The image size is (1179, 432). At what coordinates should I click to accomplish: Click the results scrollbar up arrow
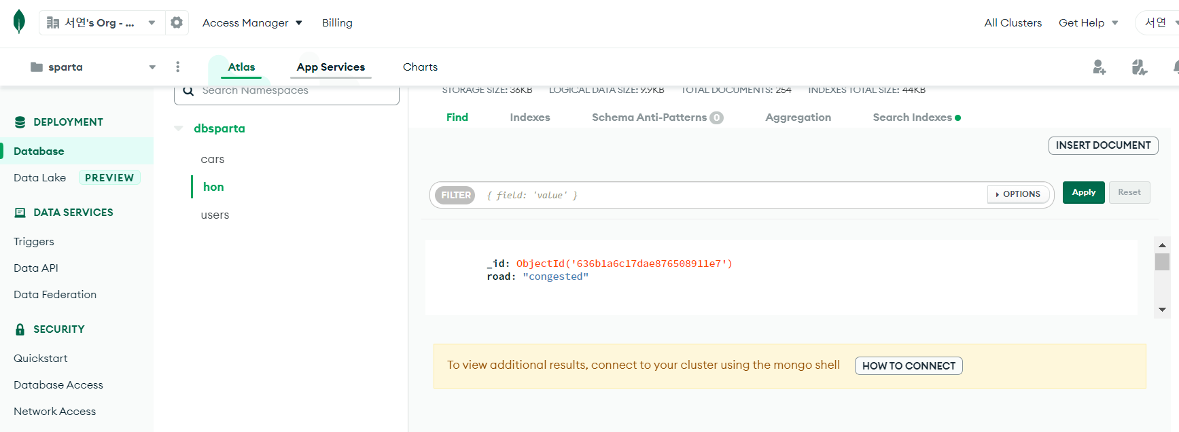1162,245
